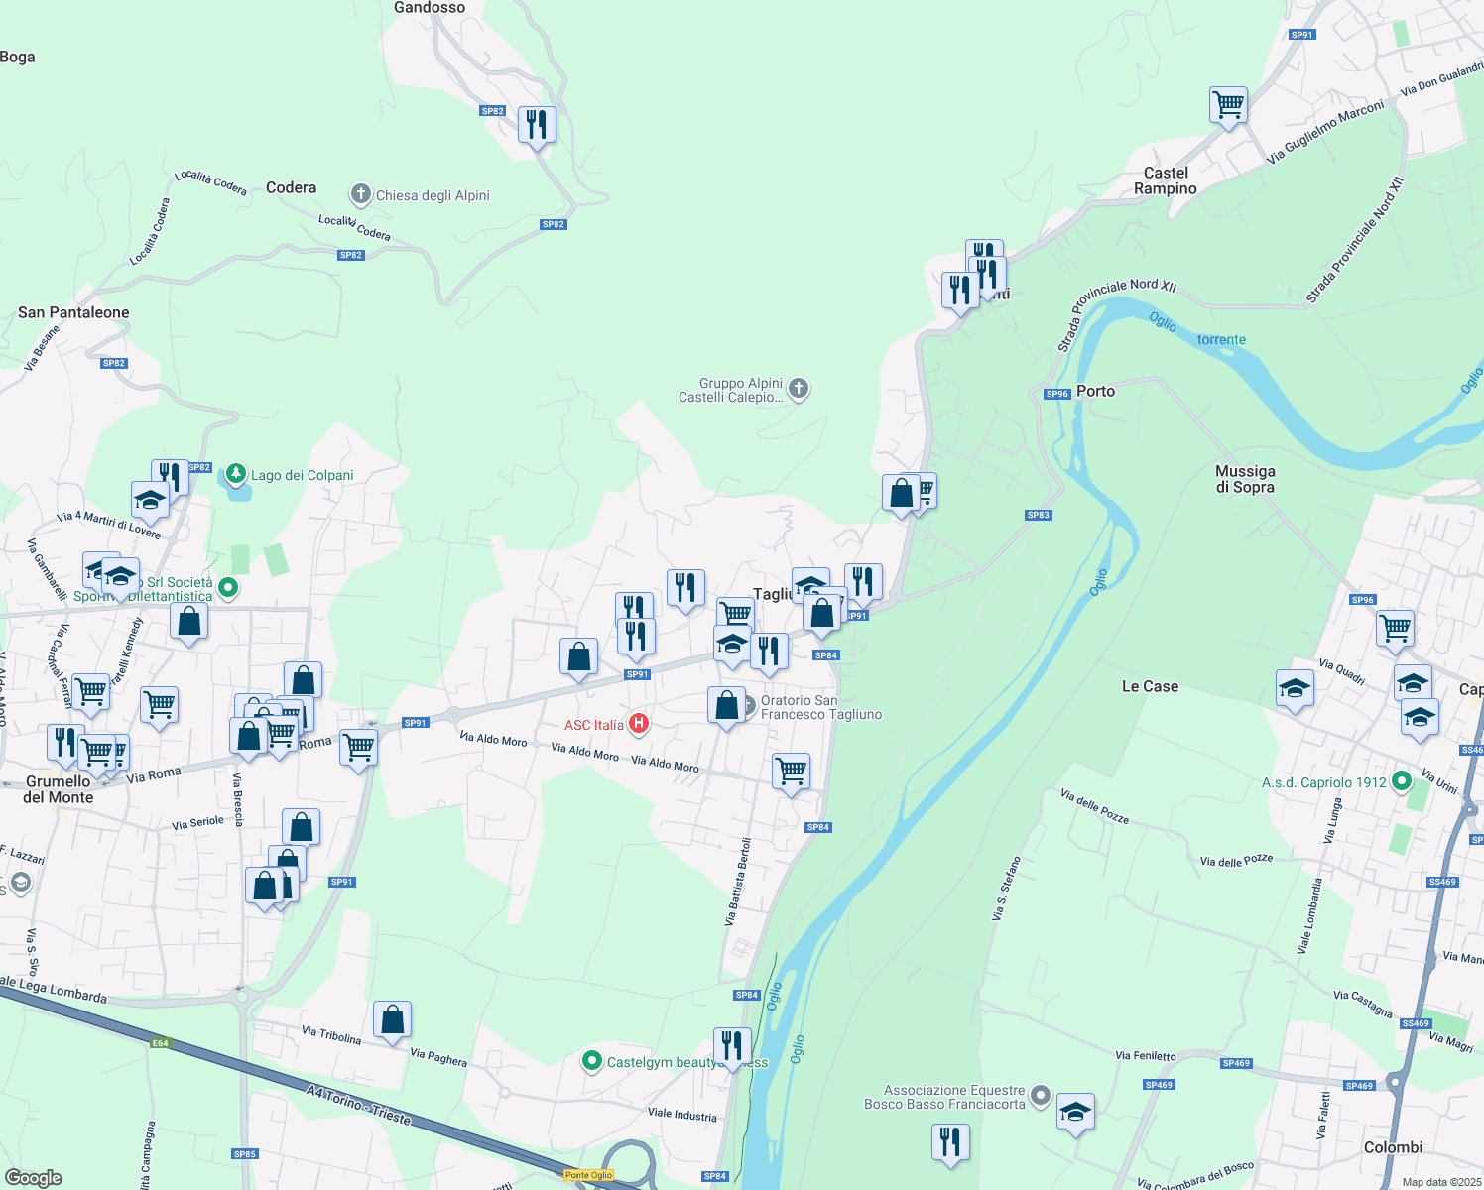This screenshot has width=1484, height=1190.
Task: Select the restaurant marker near Gandosso on SP82
Action: [x=537, y=123]
